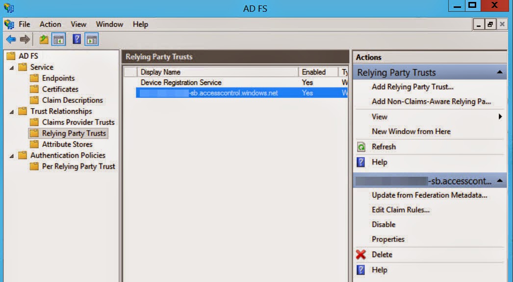Click the Disable action
This screenshot has width=513, height=282.
[384, 225]
